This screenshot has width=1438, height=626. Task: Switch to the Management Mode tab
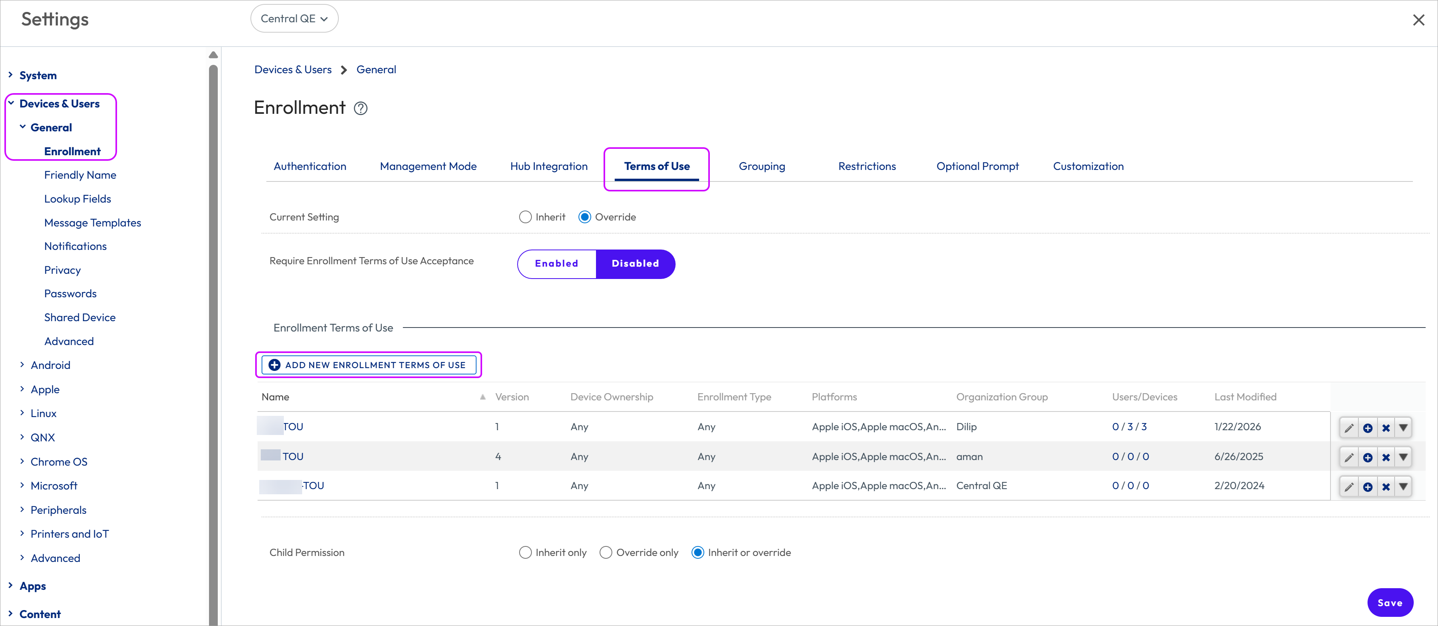pos(428,166)
